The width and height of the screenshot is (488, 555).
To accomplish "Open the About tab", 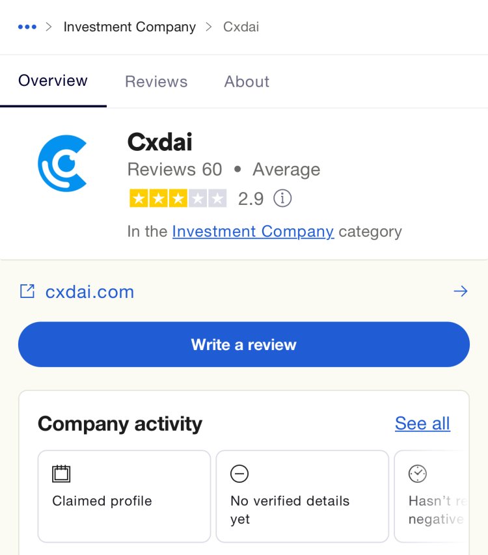I will (x=247, y=81).
